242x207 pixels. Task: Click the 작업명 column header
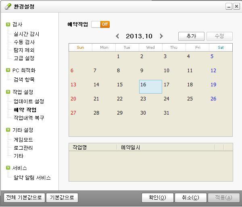[93, 147]
